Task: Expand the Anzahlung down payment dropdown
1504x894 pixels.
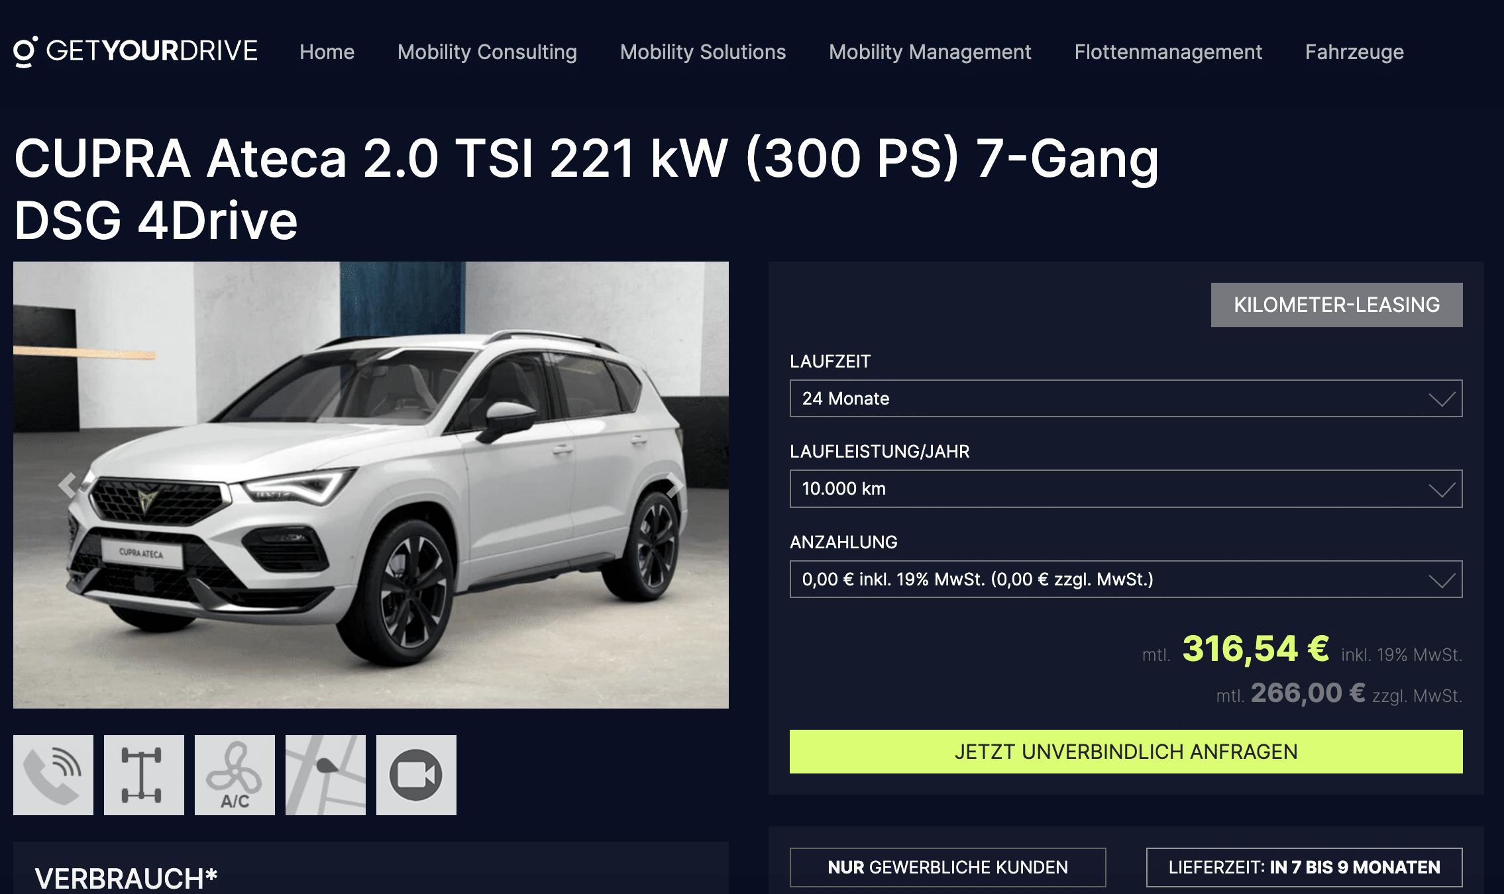Action: (1126, 579)
